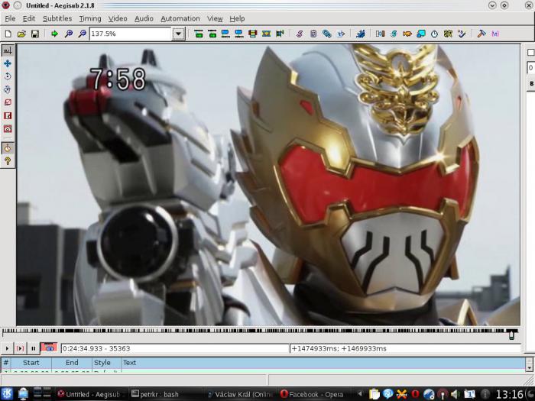Select the rotate on Z axis tool
The height and width of the screenshot is (401, 535).
(8, 76)
